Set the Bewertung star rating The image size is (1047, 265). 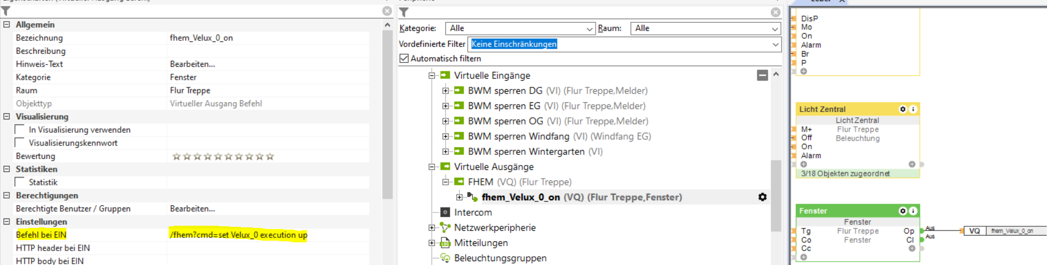(223, 157)
